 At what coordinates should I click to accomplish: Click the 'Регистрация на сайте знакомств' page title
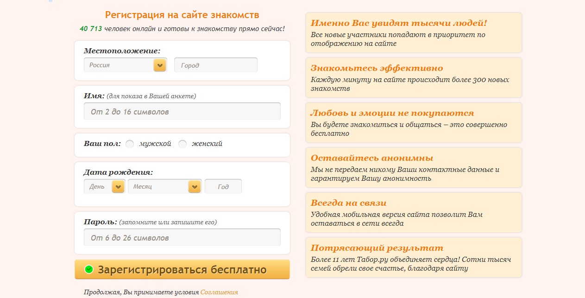182,15
